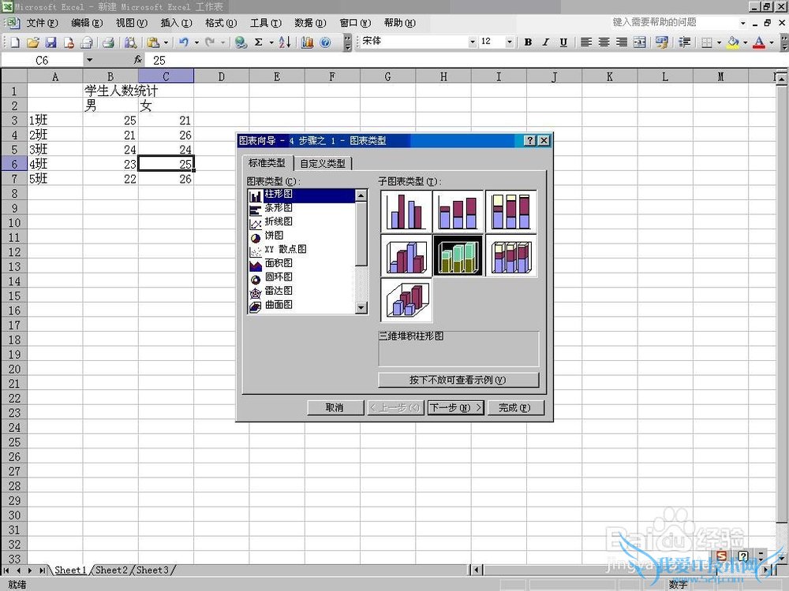Viewport: 789px width, 591px height.
Task: Click the Center alignment icon
Action: point(604,43)
